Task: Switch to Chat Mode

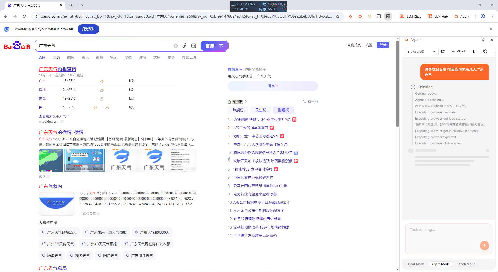Action: [x=416, y=264]
